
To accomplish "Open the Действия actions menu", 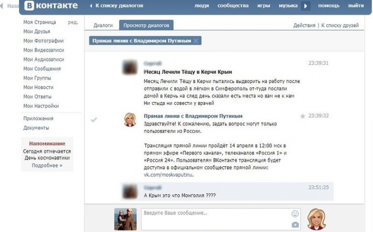I will 304,25.
